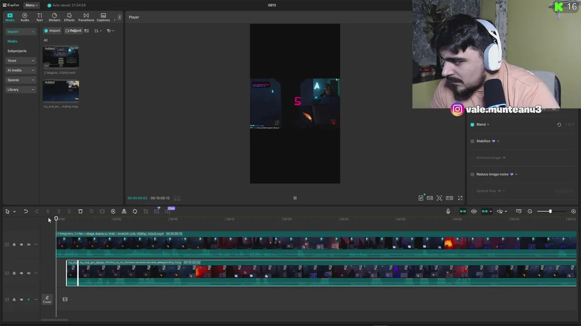The image size is (581, 326).
Task: Select the All media filter
Action: (x=45, y=40)
